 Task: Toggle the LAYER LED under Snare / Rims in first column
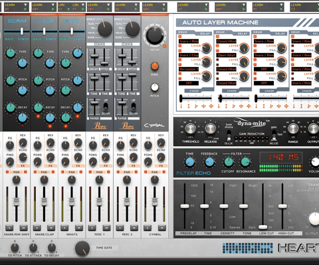coord(180,46)
